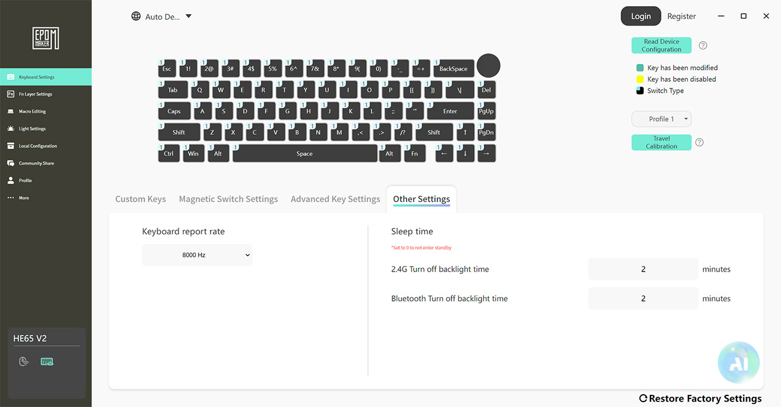Viewport: 781px width, 407px height.
Task: Open Macro Editing section
Action: click(x=46, y=112)
